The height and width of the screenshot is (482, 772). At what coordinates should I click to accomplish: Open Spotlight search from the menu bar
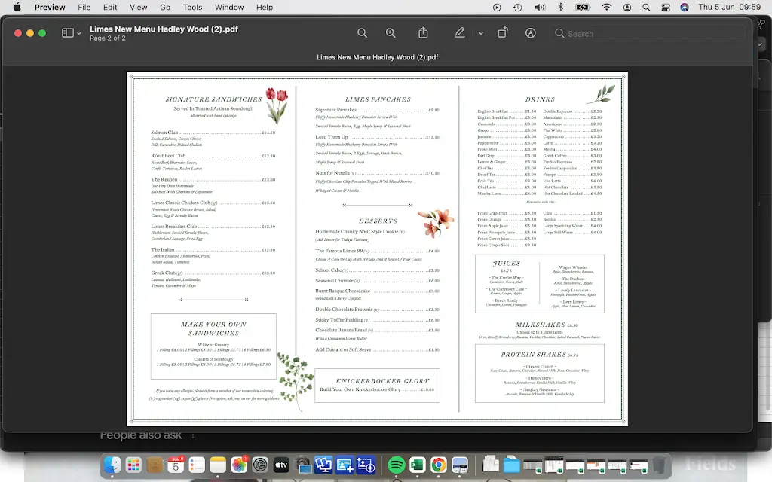[x=647, y=7]
